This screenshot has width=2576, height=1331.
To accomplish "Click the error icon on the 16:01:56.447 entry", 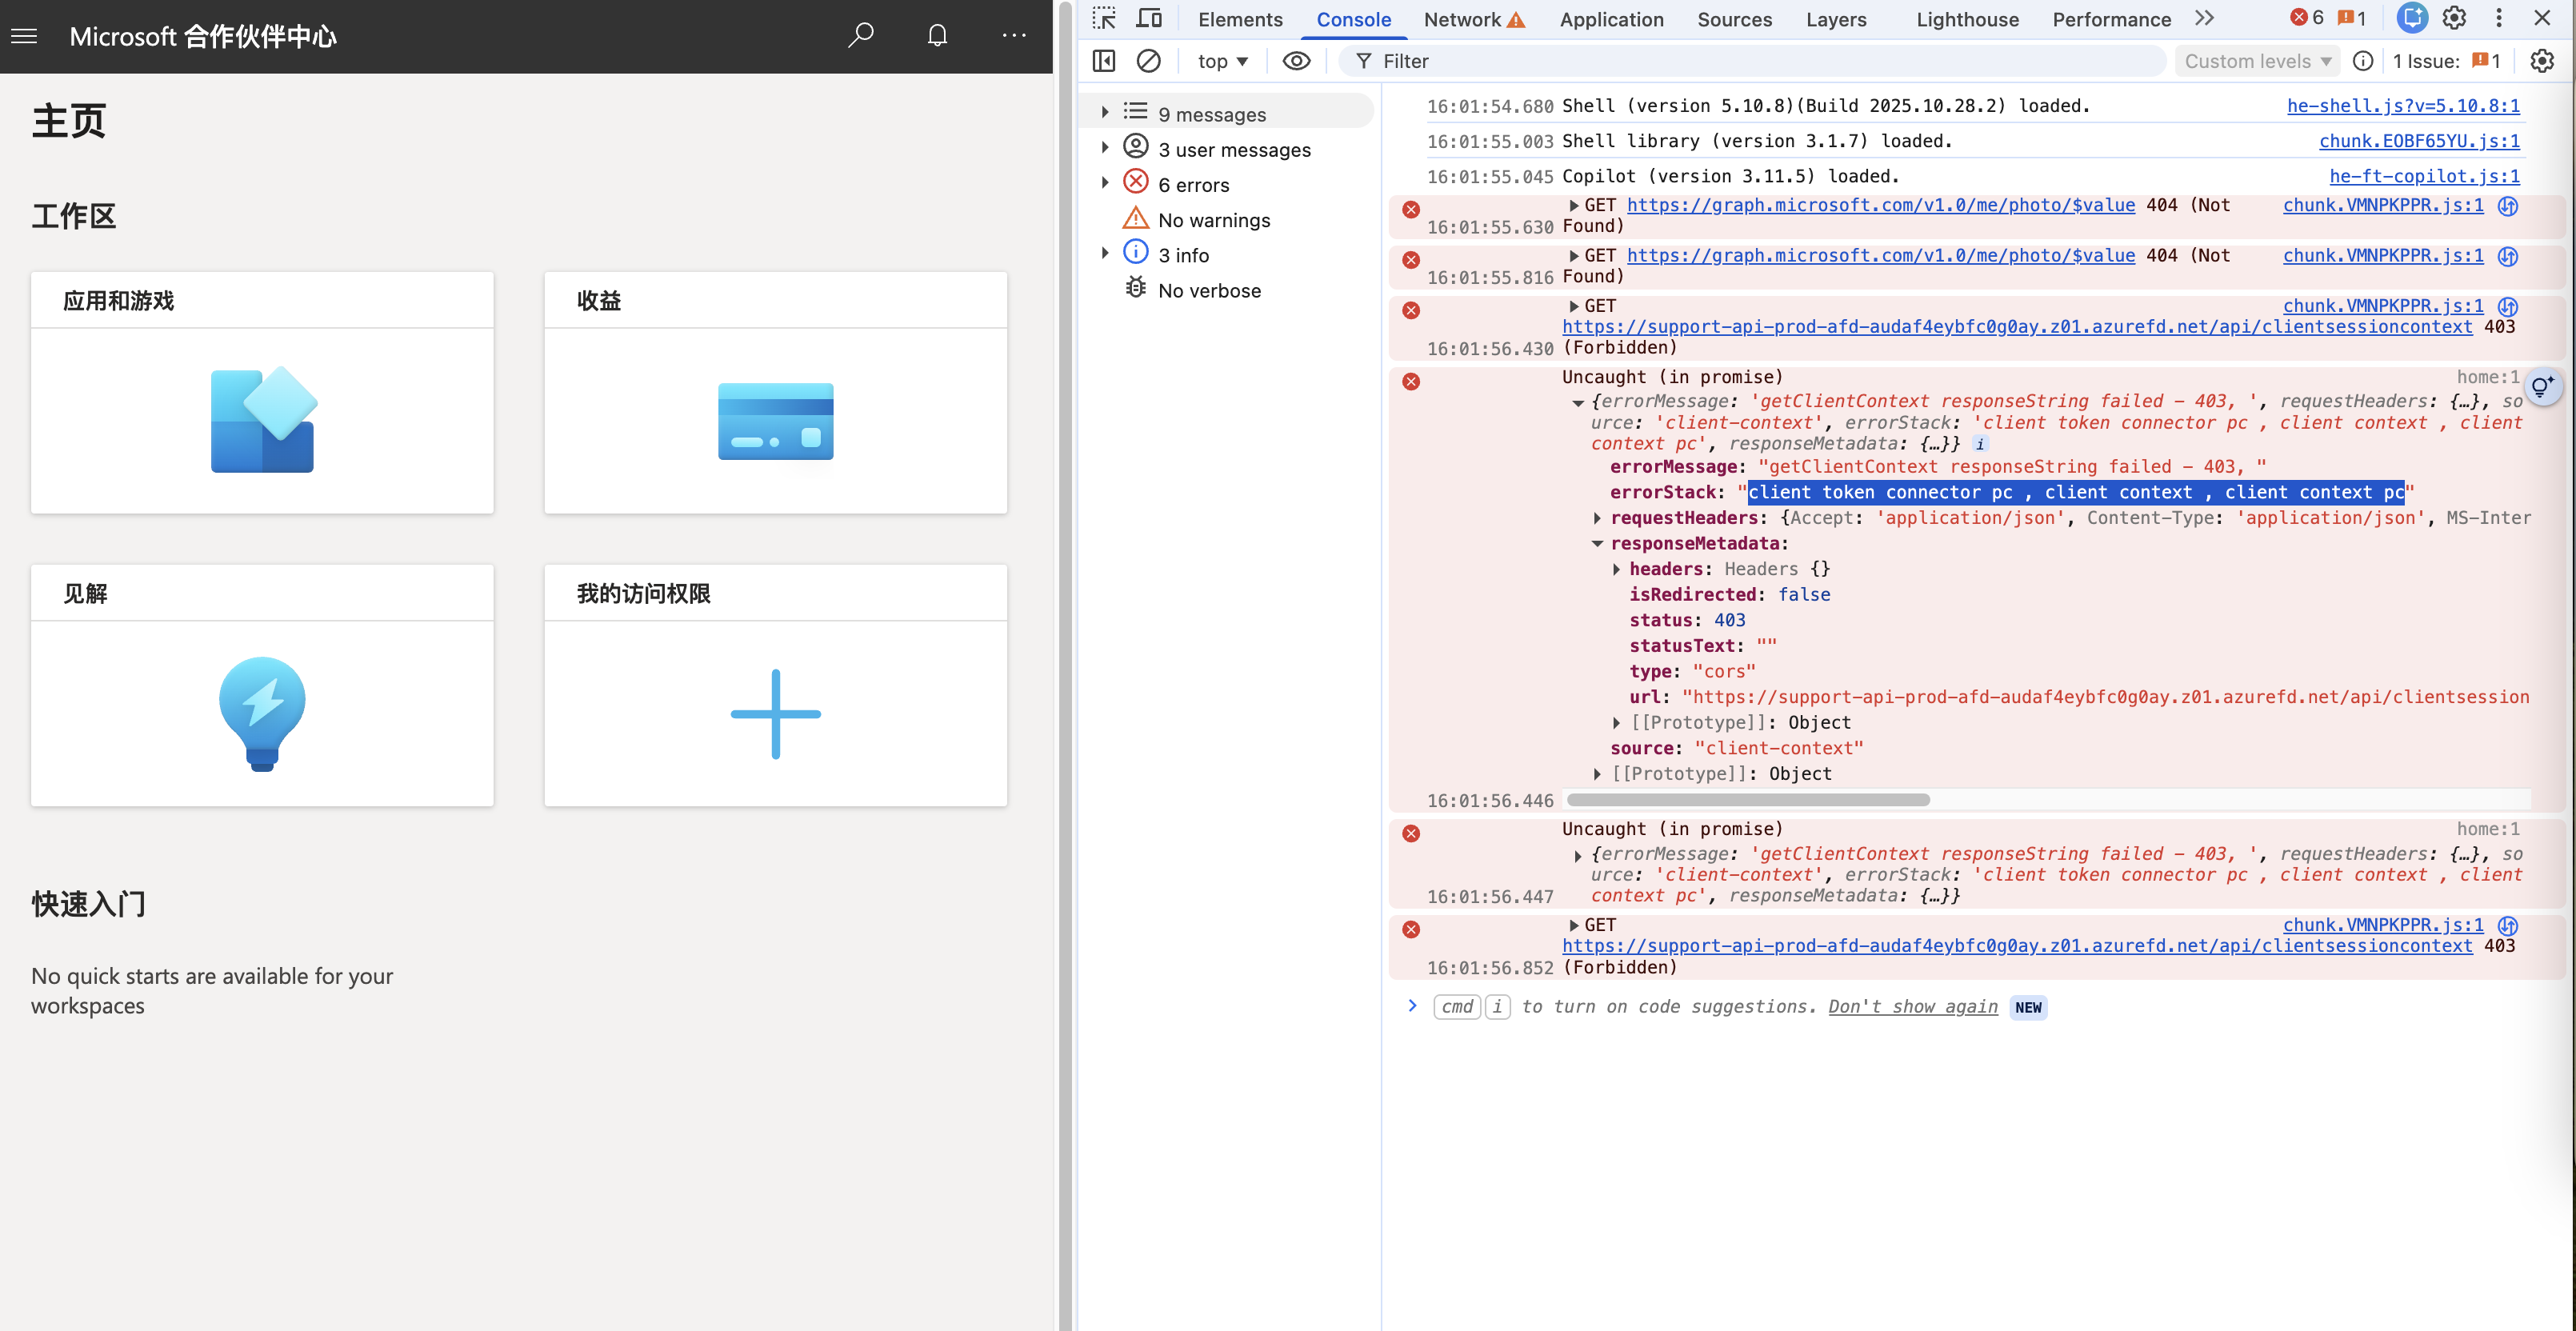I will [1410, 833].
